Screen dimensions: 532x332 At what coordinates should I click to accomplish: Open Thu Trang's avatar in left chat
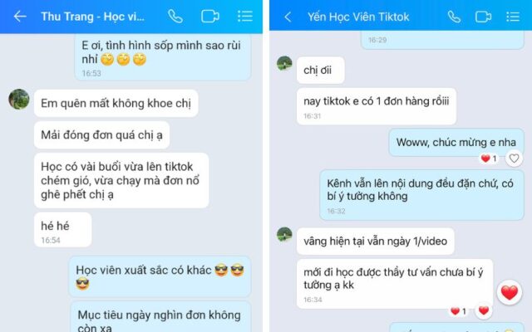(18, 100)
